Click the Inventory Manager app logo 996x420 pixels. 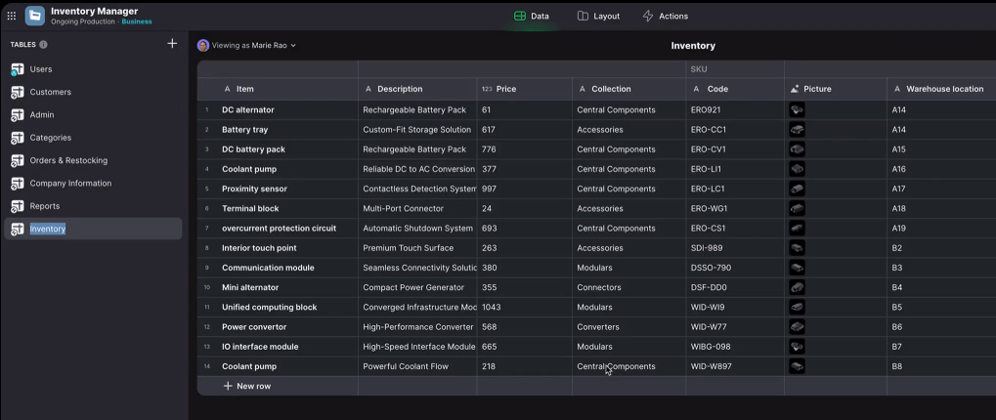point(35,16)
